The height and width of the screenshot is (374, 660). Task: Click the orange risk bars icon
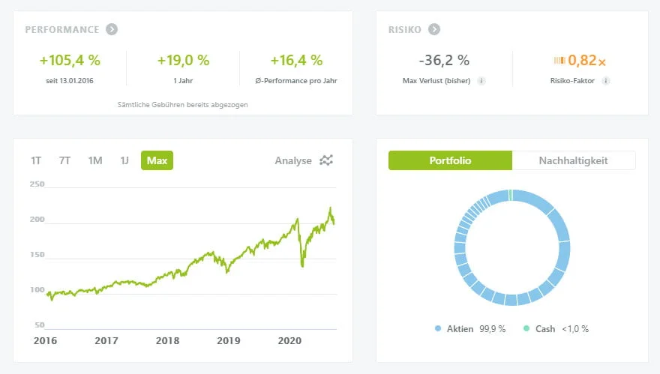[x=559, y=61]
